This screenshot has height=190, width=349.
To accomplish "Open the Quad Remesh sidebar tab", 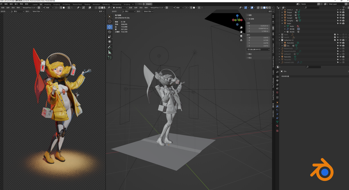I will (273, 96).
